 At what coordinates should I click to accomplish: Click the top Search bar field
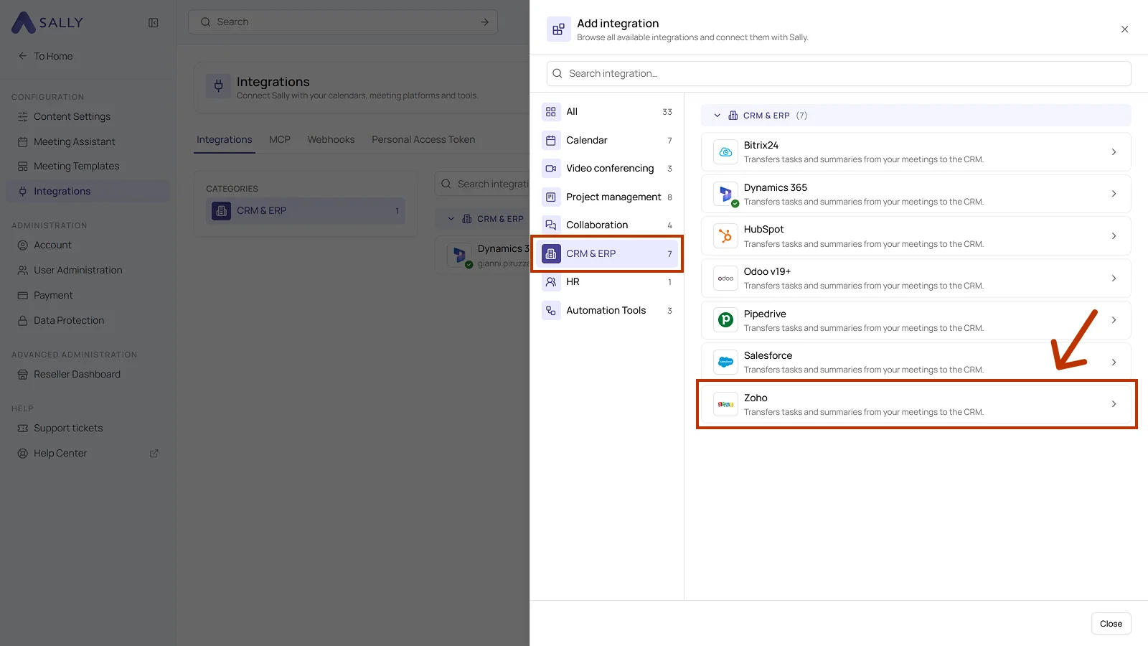(x=343, y=22)
